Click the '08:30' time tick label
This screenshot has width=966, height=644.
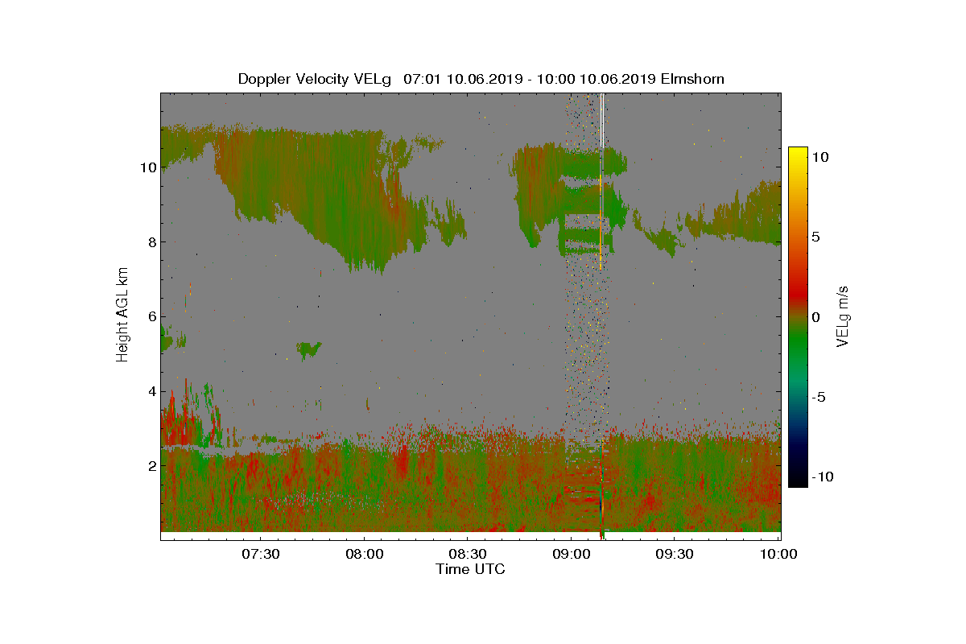[x=467, y=554]
